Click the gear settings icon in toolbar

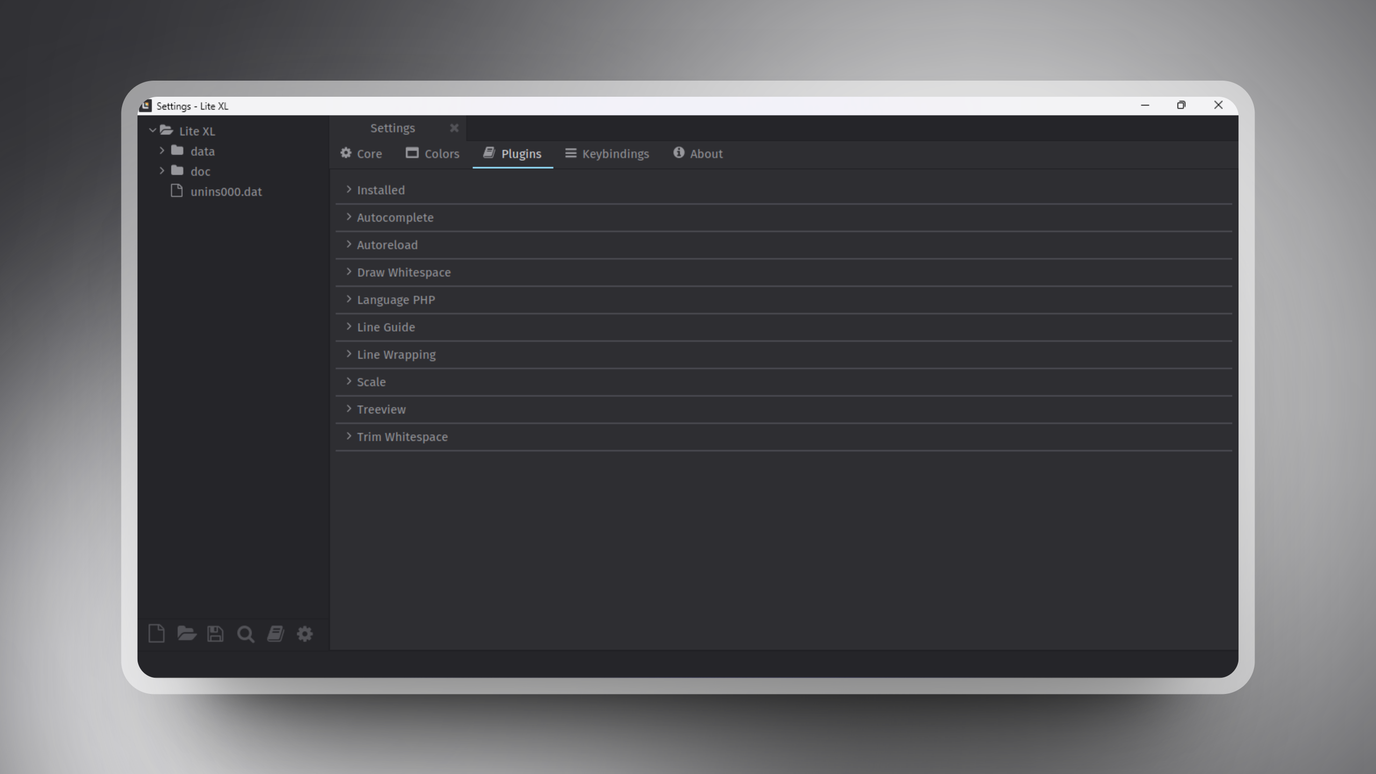click(305, 634)
